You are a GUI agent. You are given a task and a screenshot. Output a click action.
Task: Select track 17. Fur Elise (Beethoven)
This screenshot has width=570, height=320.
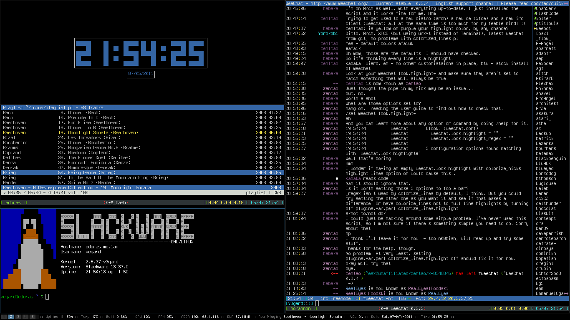tap(142, 122)
